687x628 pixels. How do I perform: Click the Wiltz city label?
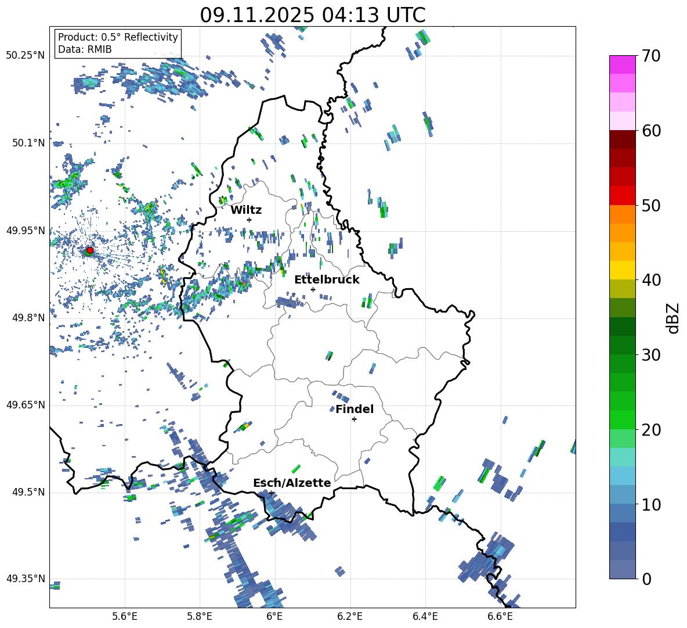246,210
